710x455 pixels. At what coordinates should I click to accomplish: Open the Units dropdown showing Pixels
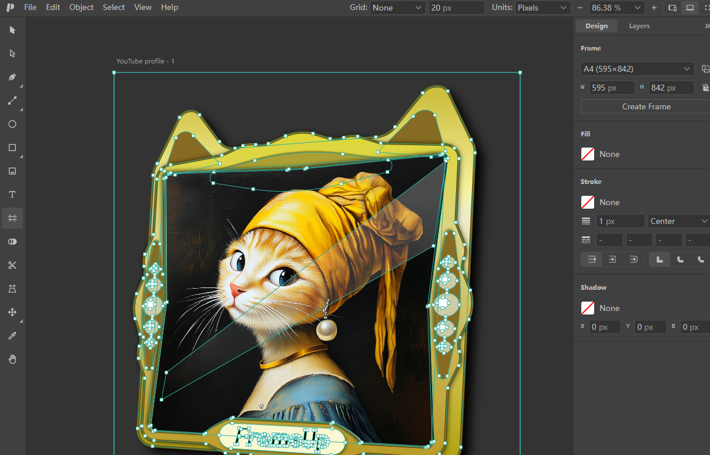[542, 8]
